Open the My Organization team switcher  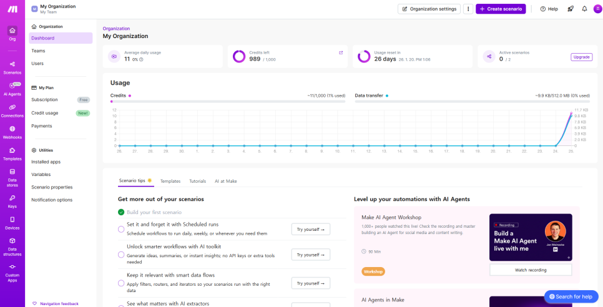[54, 9]
